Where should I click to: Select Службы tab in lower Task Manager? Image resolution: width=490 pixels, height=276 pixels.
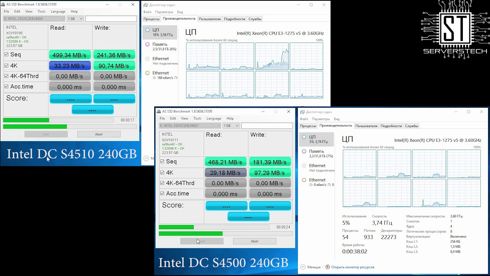point(412,126)
